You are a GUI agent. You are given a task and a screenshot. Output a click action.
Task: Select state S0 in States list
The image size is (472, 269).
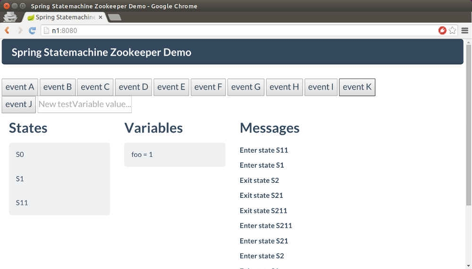[x=20, y=155]
